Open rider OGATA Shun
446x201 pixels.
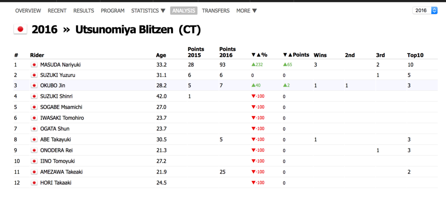(x=55, y=129)
